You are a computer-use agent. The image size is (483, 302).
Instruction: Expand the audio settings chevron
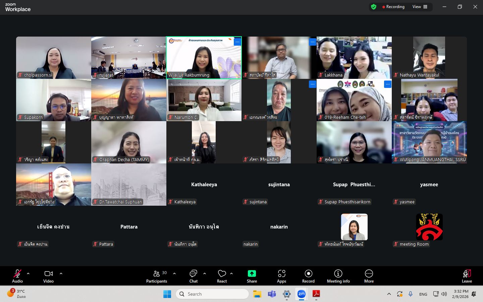coord(28,273)
